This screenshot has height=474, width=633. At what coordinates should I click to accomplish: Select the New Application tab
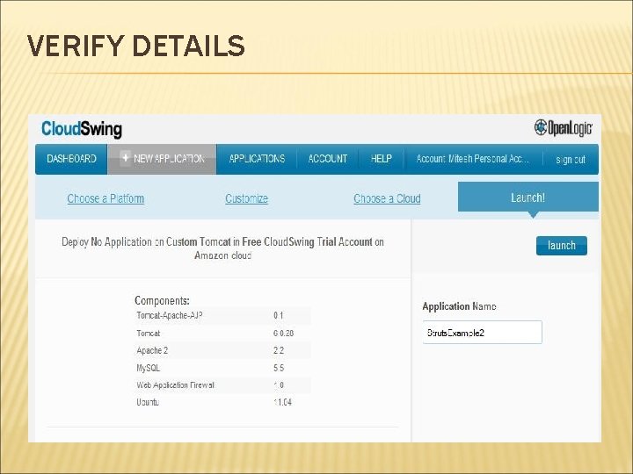coord(162,159)
